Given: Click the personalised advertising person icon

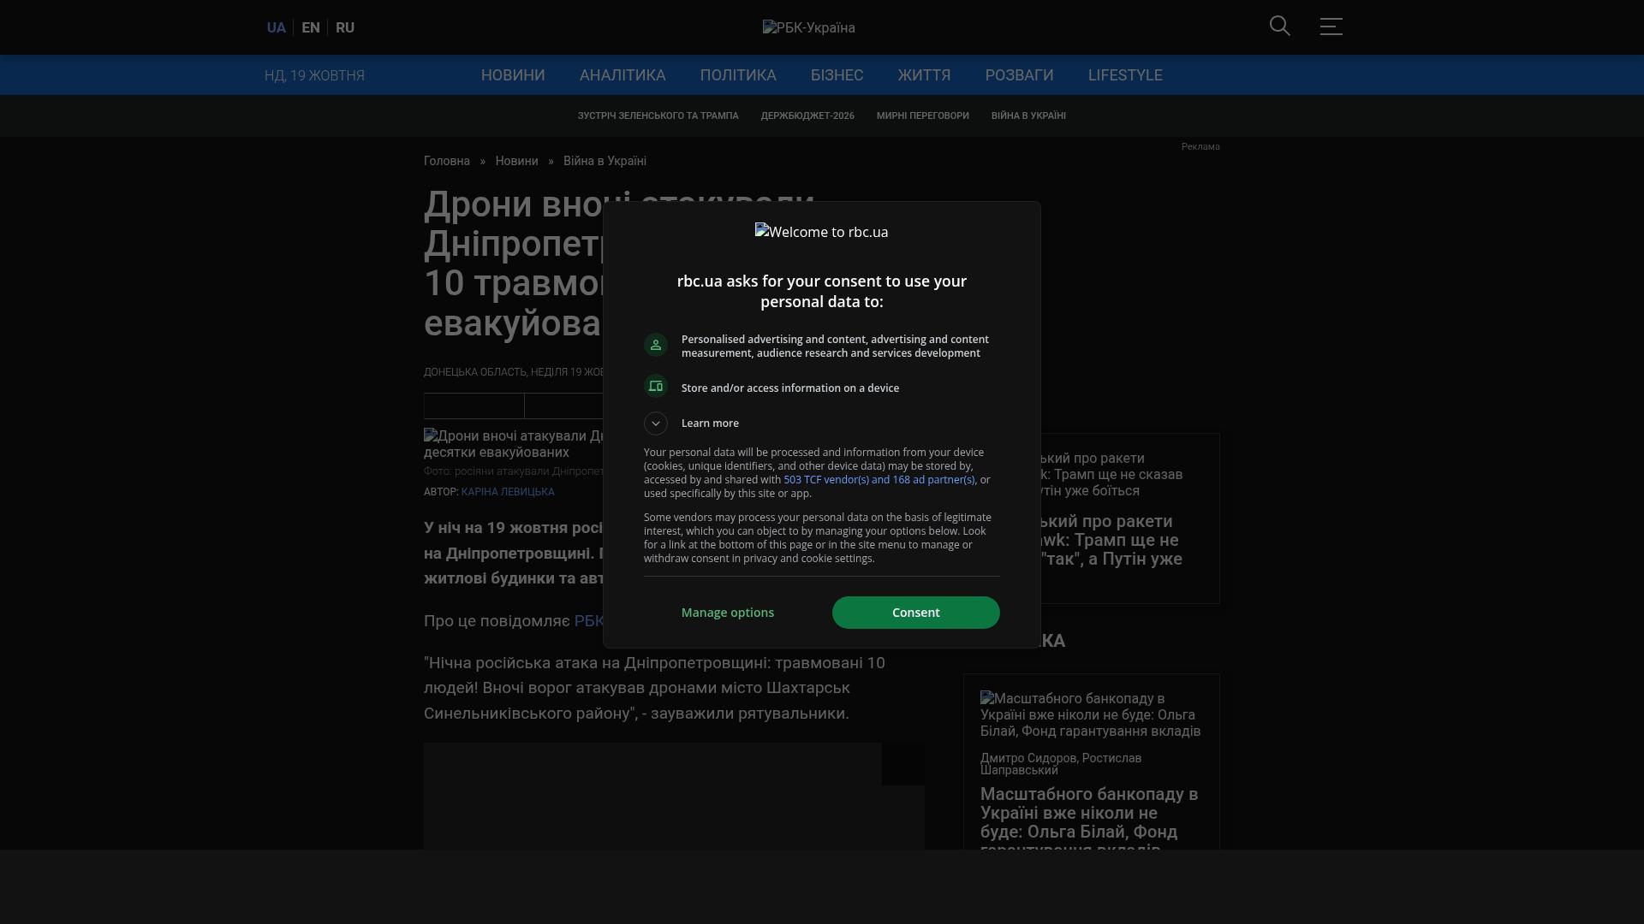Looking at the screenshot, I should point(656,345).
